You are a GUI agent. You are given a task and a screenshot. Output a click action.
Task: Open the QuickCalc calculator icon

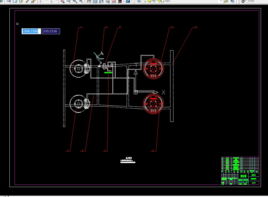[x=120, y=1]
